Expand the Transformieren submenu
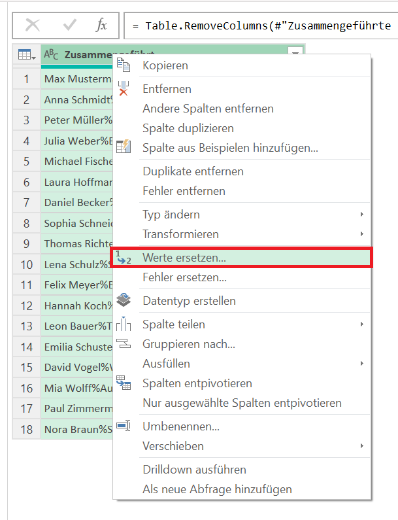 click(362, 234)
